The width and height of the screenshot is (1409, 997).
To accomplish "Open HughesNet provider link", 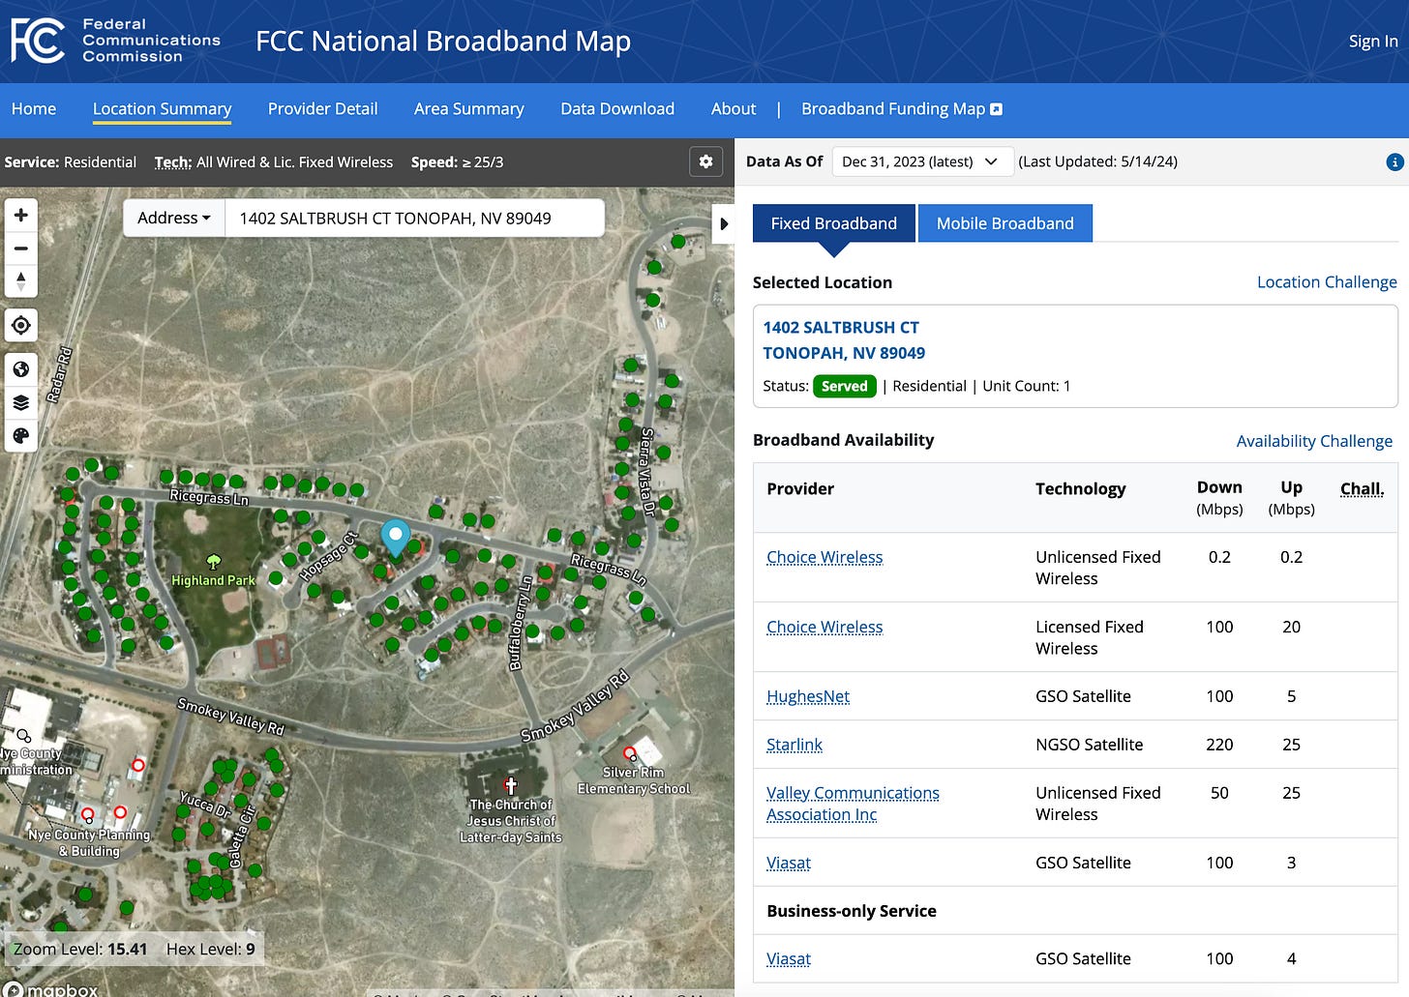I will 808,696.
